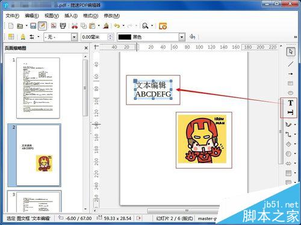This screenshot has width=301, height=225.
Task: Click the thumbnail panel scroll-up arrow
Action: point(85,57)
